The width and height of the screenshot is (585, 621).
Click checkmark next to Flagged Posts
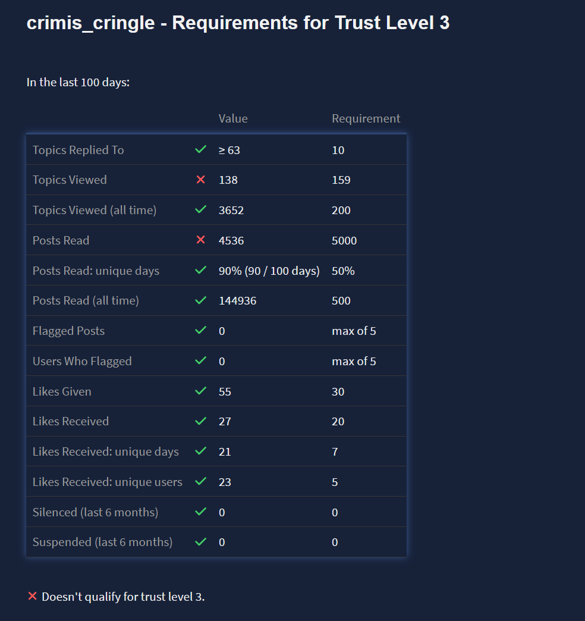click(201, 331)
